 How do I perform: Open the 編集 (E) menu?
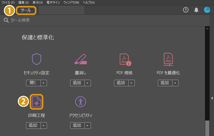[x=23, y=3]
